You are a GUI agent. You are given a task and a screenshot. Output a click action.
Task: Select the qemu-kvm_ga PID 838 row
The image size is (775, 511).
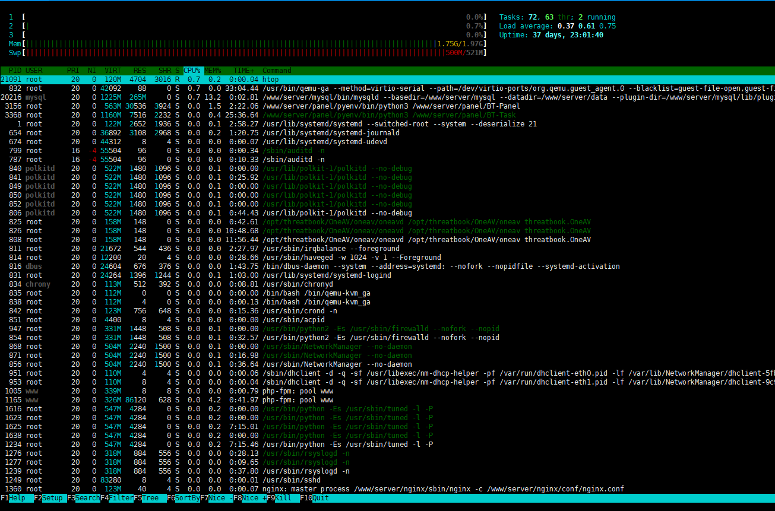pos(387,302)
